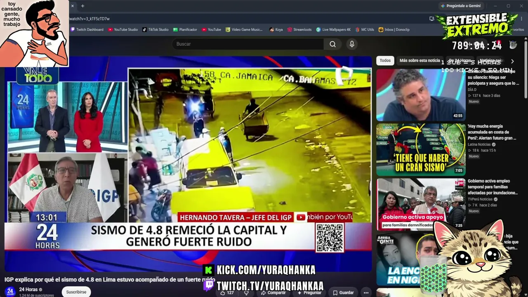Like the video with 127 likes

(227, 292)
